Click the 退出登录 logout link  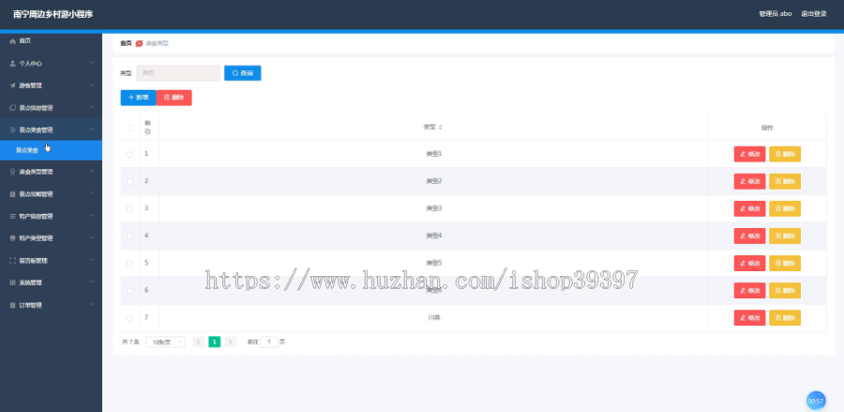[x=814, y=14]
